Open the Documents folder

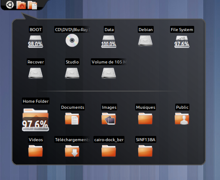coord(72,119)
